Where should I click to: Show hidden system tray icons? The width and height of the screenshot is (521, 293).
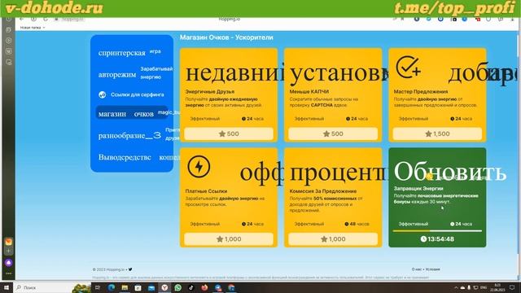(x=456, y=287)
